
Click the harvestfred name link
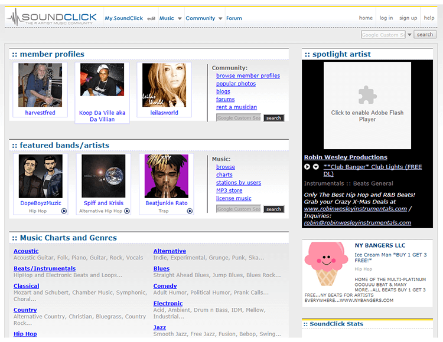point(40,113)
